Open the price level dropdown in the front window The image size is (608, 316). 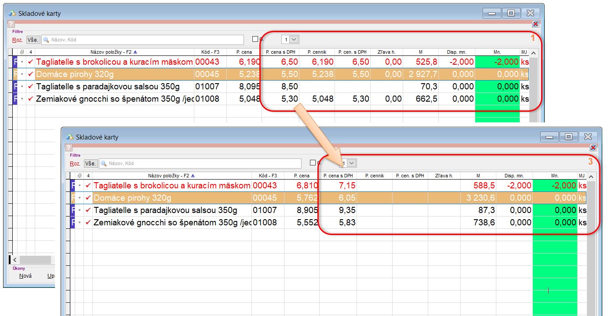352,163
